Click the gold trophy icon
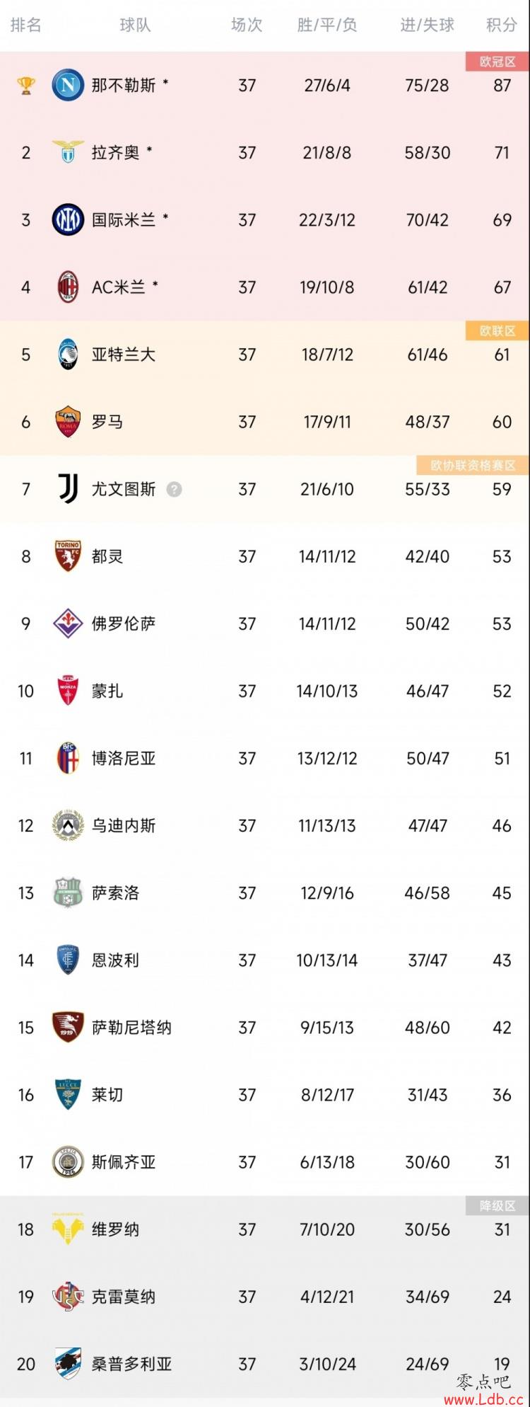The image size is (530, 1407). (26, 86)
